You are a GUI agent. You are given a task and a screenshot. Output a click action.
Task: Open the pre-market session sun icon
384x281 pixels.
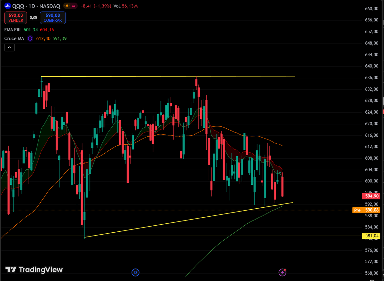pos(67,6)
